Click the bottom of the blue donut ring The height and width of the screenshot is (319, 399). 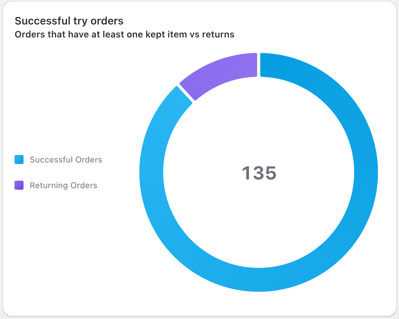[x=259, y=280]
